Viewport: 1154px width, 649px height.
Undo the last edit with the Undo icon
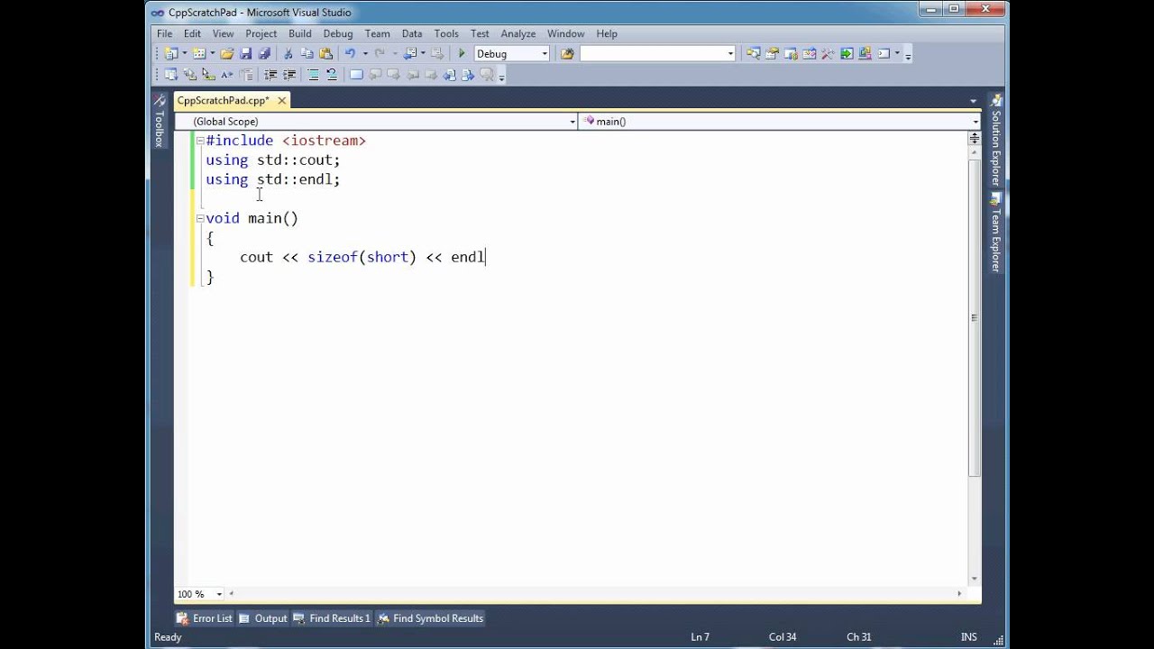point(350,54)
